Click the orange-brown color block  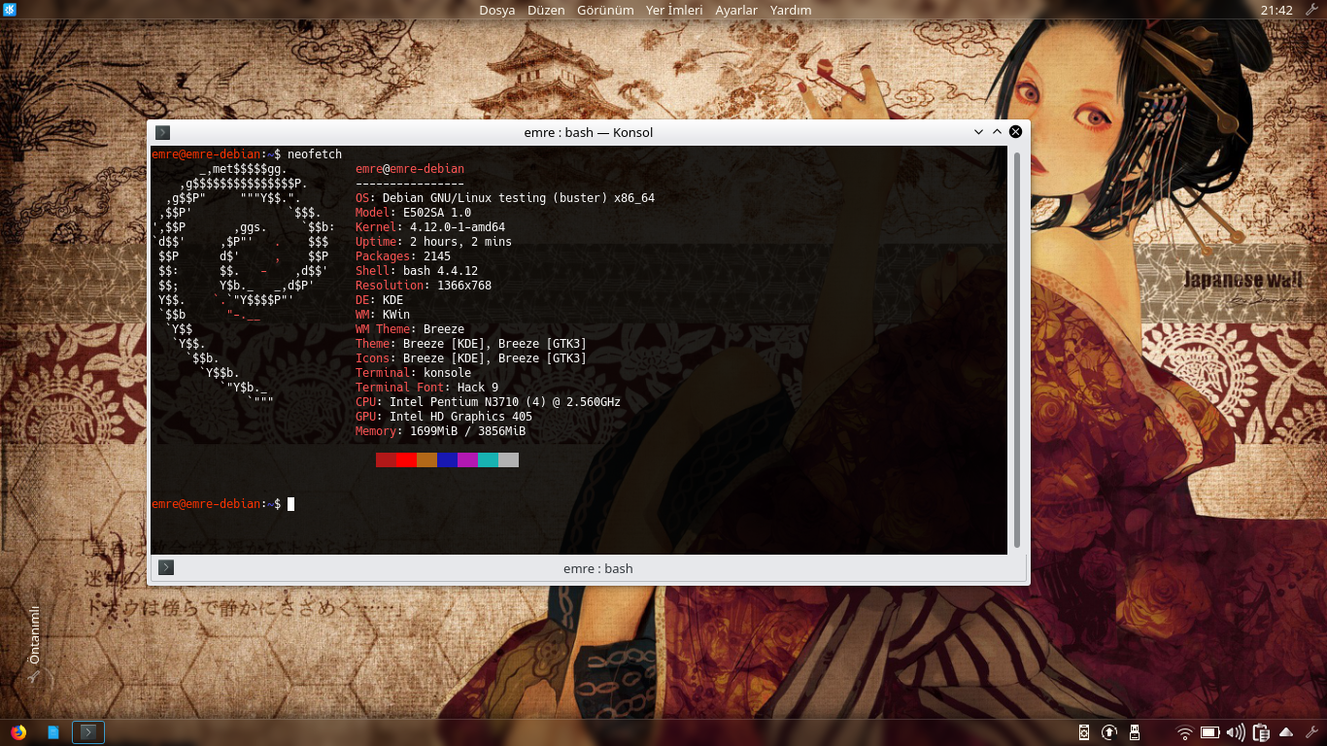point(426,459)
